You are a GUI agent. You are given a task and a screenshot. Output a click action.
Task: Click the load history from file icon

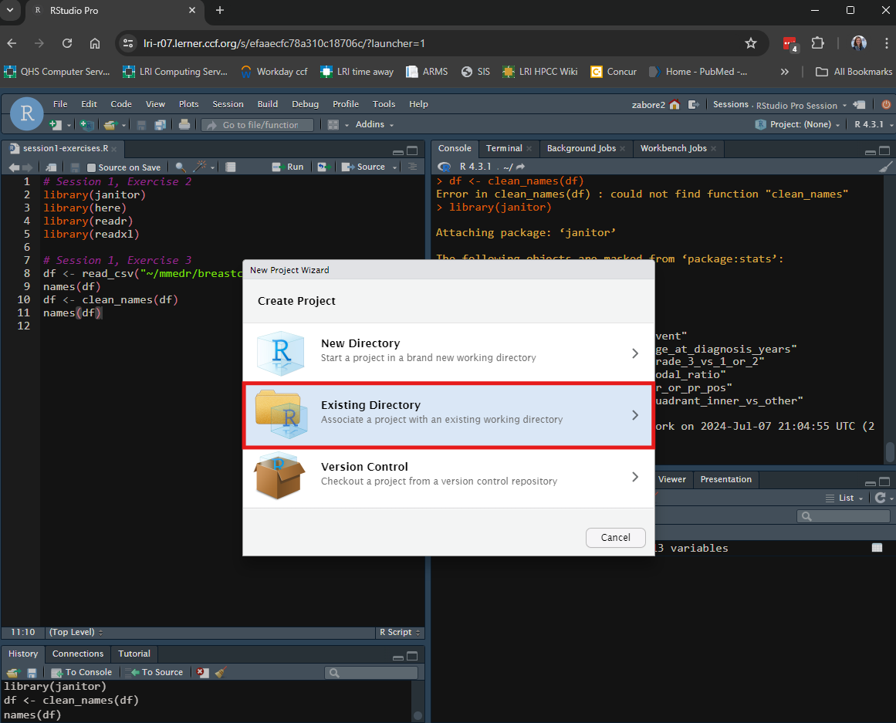pos(12,673)
